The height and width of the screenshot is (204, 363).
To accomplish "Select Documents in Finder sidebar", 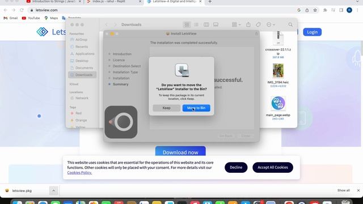I will tap(82, 68).
